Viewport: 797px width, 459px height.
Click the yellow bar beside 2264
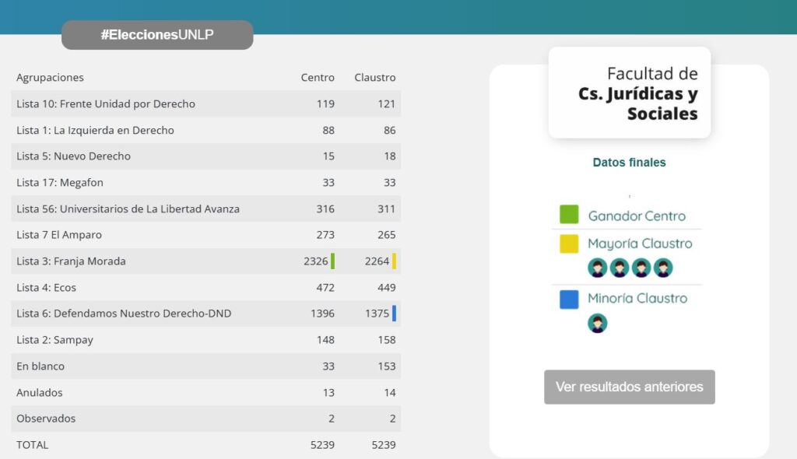click(x=395, y=261)
